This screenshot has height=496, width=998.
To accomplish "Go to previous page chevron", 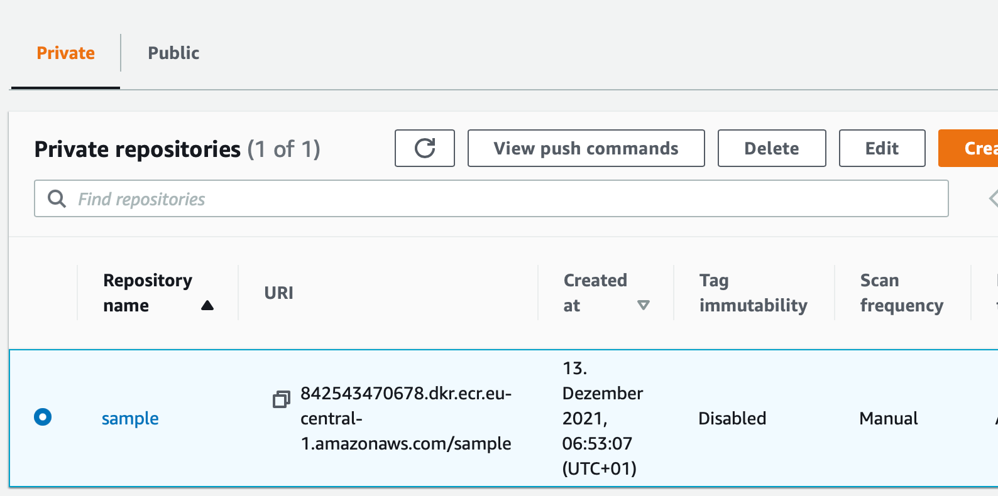I will [x=993, y=199].
